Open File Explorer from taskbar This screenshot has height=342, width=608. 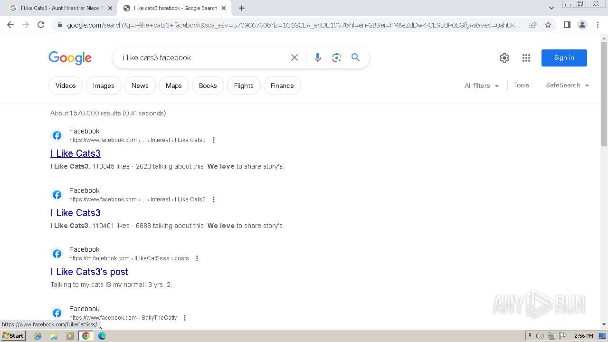pyautogui.click(x=54, y=336)
